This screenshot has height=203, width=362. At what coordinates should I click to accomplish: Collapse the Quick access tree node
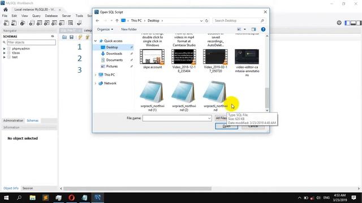coord(96,41)
